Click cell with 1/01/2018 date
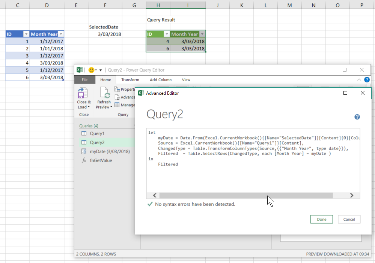Viewport: 375px width, 263px height. tap(47, 48)
